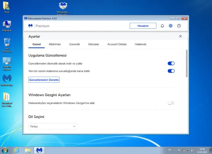
Task: Click the TR language indicator
Action: pyautogui.click(x=169, y=150)
